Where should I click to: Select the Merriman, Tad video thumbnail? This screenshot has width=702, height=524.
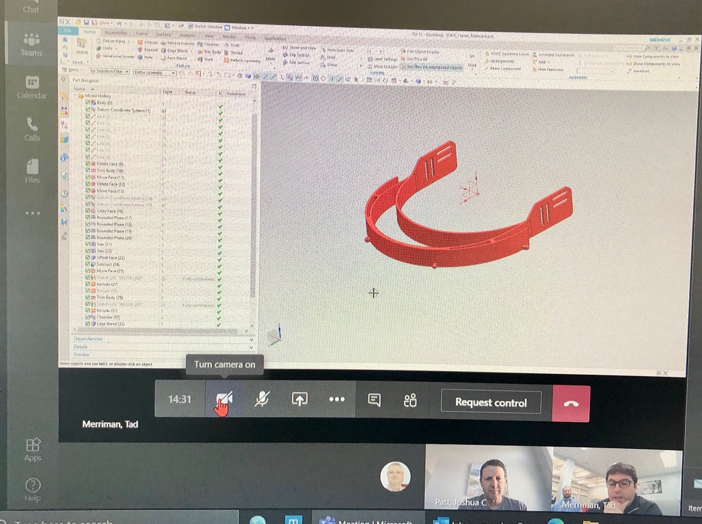click(x=617, y=481)
